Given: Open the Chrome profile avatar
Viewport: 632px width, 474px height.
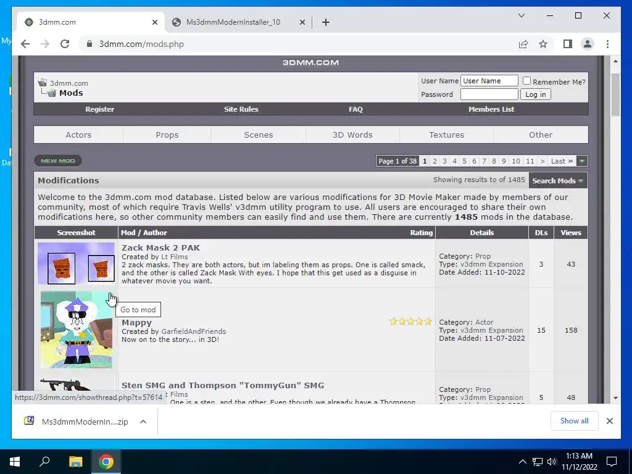Looking at the screenshot, I should pos(588,44).
